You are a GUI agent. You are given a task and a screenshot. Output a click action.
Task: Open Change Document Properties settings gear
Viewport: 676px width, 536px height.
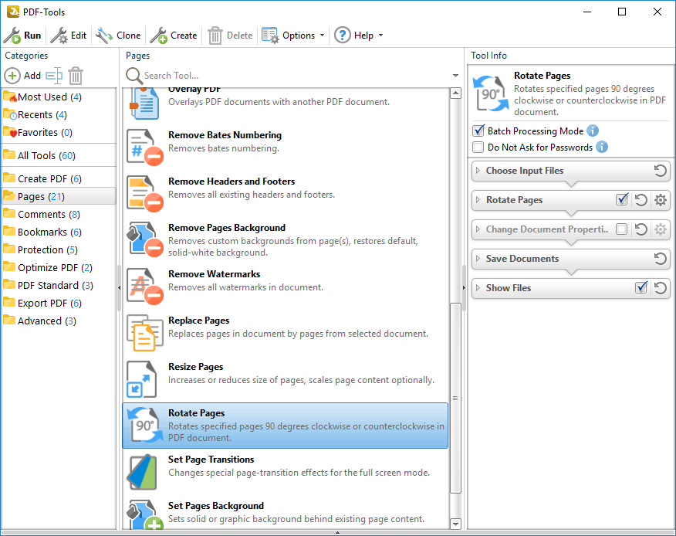point(660,229)
